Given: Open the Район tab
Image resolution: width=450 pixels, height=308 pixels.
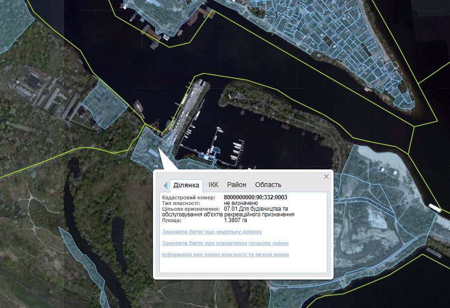Looking at the screenshot, I should [237, 185].
